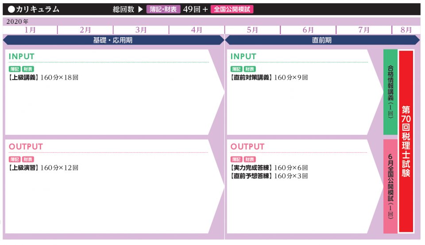Open the 【上級講義】 160分×18回 entry
The height and width of the screenshot is (245, 425).
tap(43, 77)
